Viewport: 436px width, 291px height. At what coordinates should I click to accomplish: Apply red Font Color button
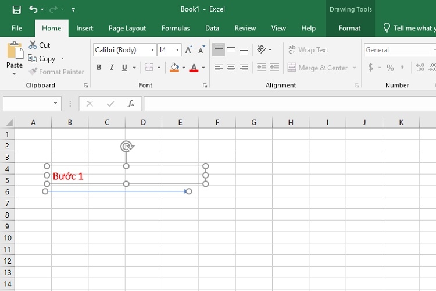coord(194,68)
